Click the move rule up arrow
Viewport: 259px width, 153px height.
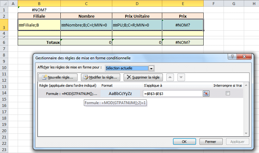[170, 77]
